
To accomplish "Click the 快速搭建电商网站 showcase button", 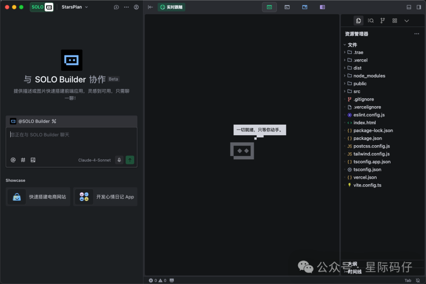I will coord(38,196).
